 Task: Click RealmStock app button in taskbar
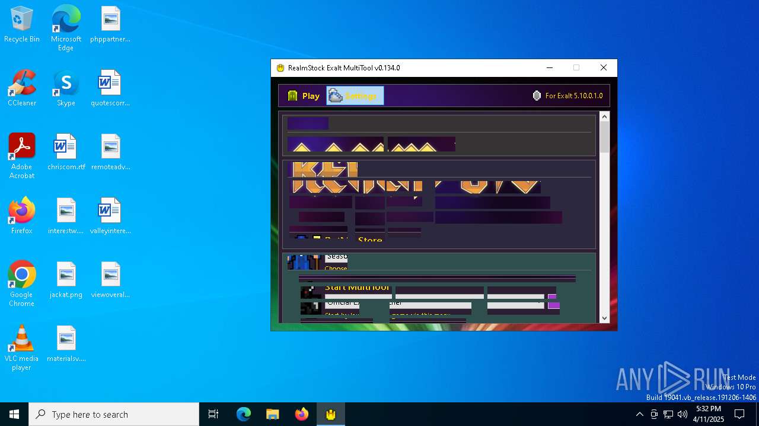[x=331, y=414]
